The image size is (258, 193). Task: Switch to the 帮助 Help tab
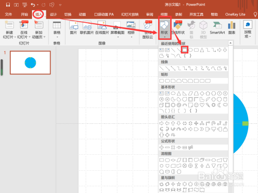pos(214,14)
